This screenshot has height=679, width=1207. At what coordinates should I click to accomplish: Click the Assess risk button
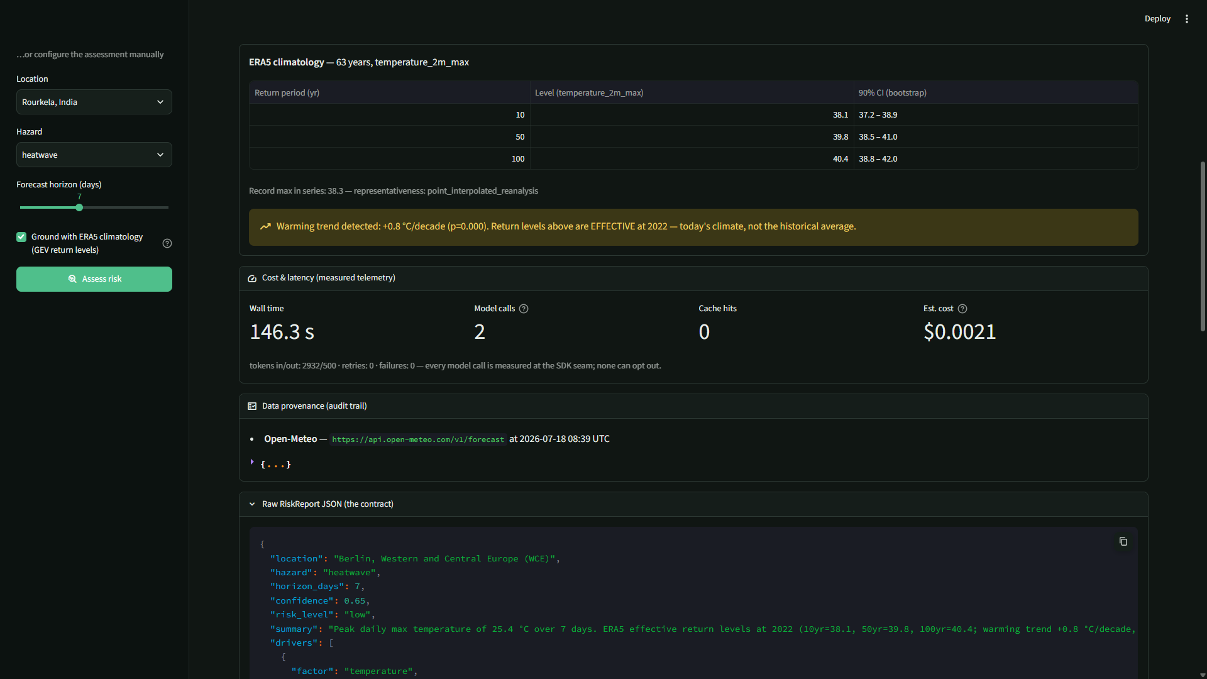[94, 279]
